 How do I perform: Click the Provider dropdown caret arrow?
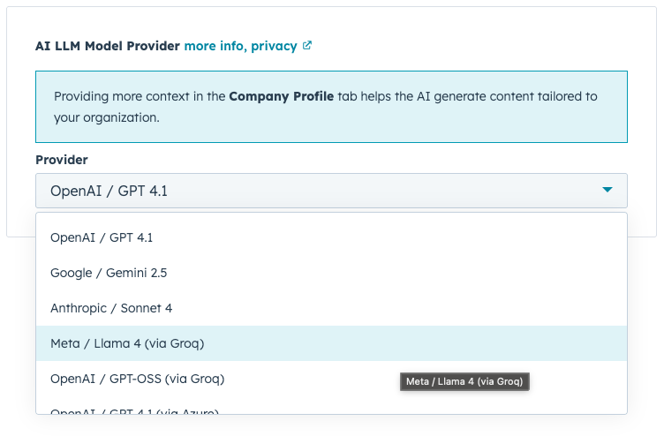click(607, 191)
